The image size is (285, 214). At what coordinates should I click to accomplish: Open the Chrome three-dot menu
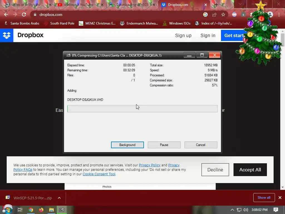tap(279, 14)
